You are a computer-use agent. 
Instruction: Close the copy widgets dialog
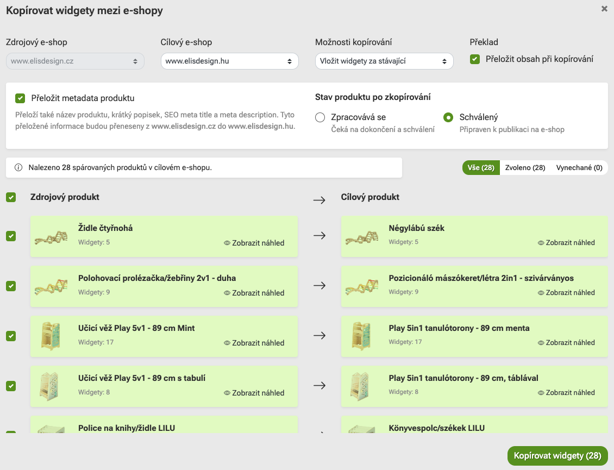(x=604, y=9)
